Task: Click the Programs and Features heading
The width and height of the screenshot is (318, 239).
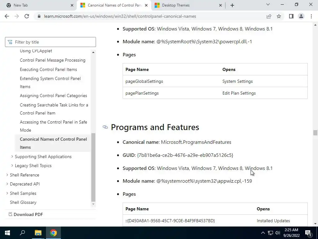Action: [155, 127]
